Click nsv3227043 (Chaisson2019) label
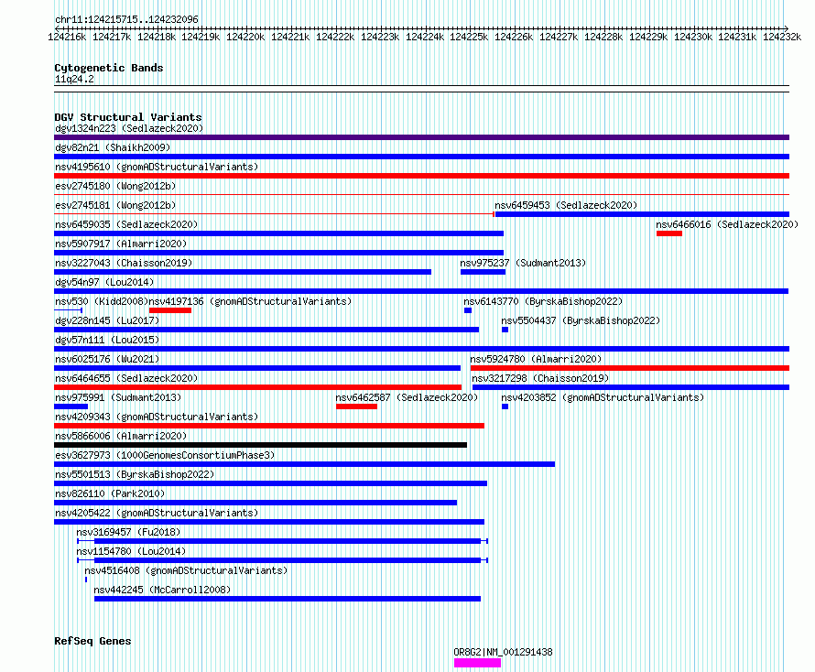 (x=124, y=263)
